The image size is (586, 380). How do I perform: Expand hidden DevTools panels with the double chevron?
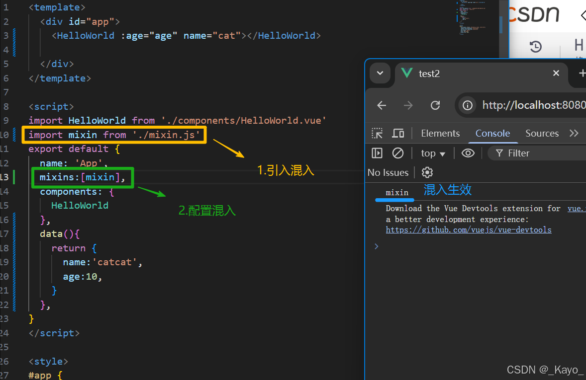coord(574,133)
